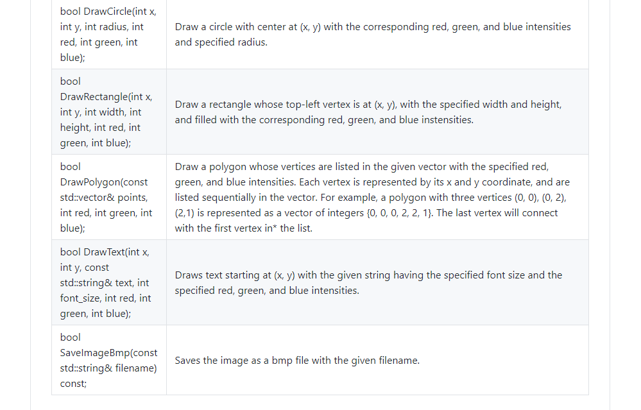Image resolution: width=641 pixels, height=410 pixels.
Task: Select the DrawRectangle function signature cell
Action: click(108, 112)
